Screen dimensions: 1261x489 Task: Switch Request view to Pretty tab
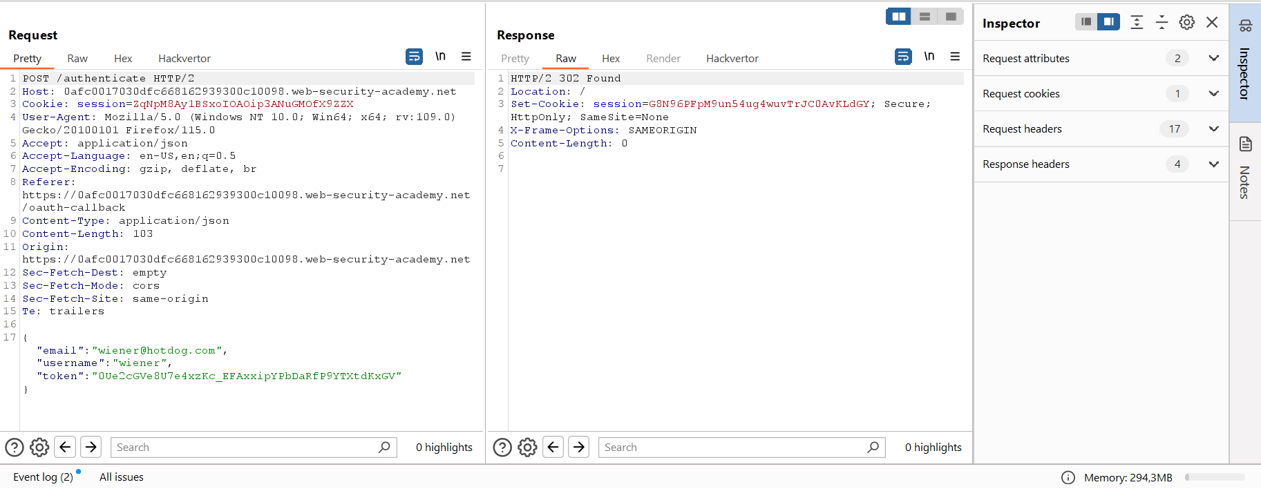click(28, 59)
